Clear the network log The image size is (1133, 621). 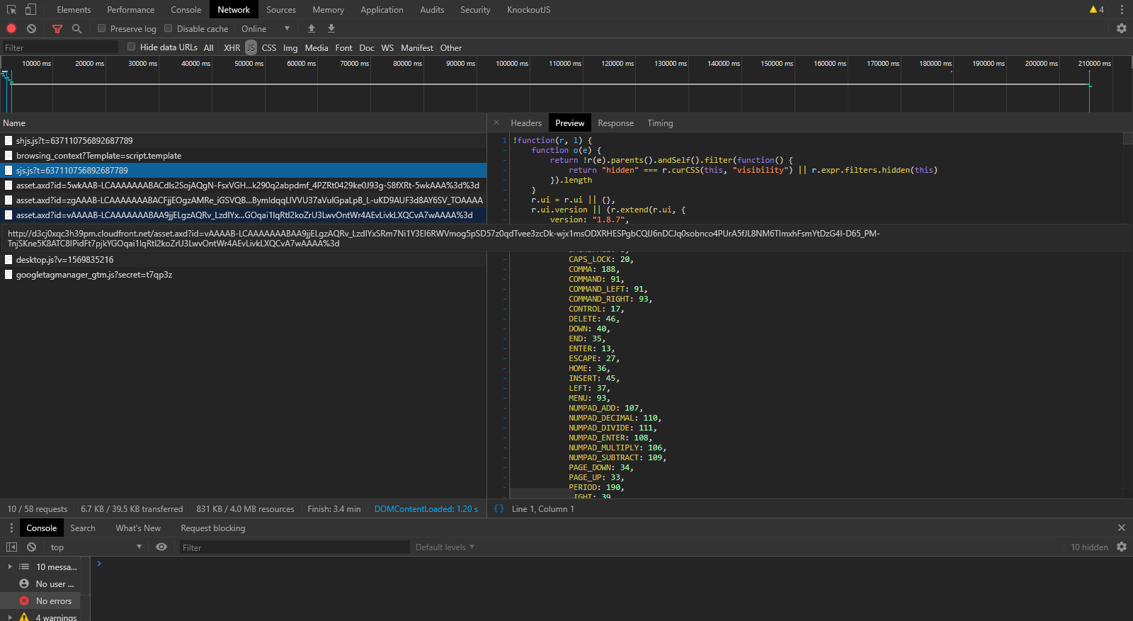coord(31,29)
